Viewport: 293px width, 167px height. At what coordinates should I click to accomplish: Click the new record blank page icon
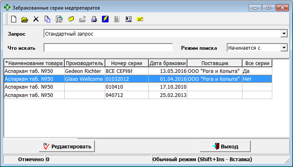pos(14,19)
